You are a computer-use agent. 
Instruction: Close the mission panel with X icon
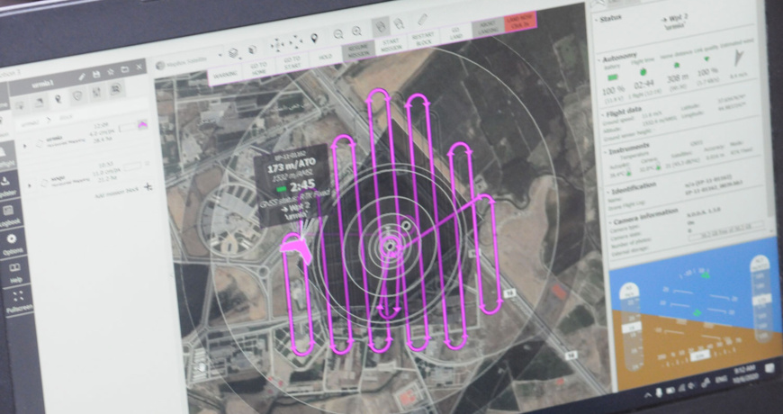point(139,67)
